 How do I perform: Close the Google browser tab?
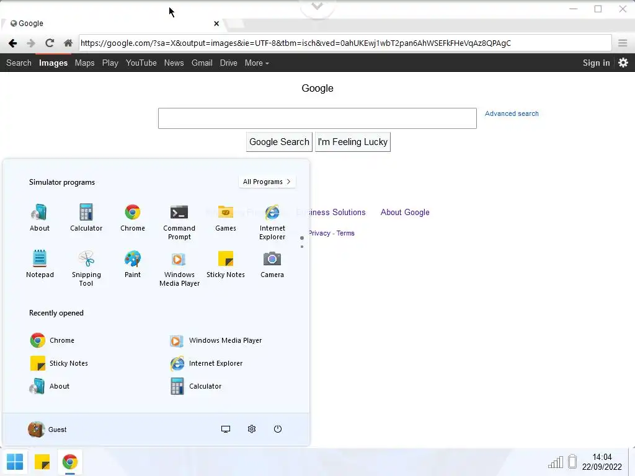[x=216, y=24]
